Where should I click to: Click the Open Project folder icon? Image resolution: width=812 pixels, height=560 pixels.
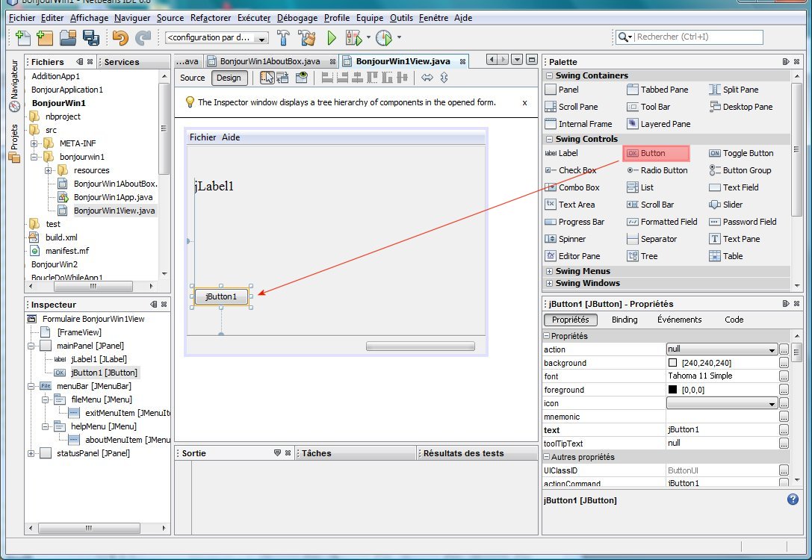68,37
